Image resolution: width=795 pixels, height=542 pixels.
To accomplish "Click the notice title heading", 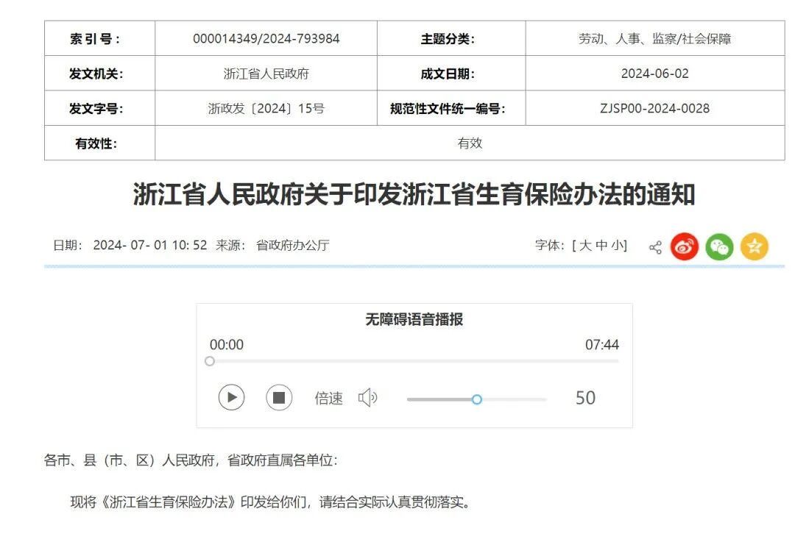I will click(414, 194).
